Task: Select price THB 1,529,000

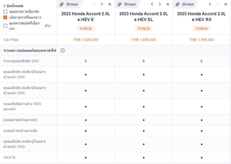Action: 85,40
